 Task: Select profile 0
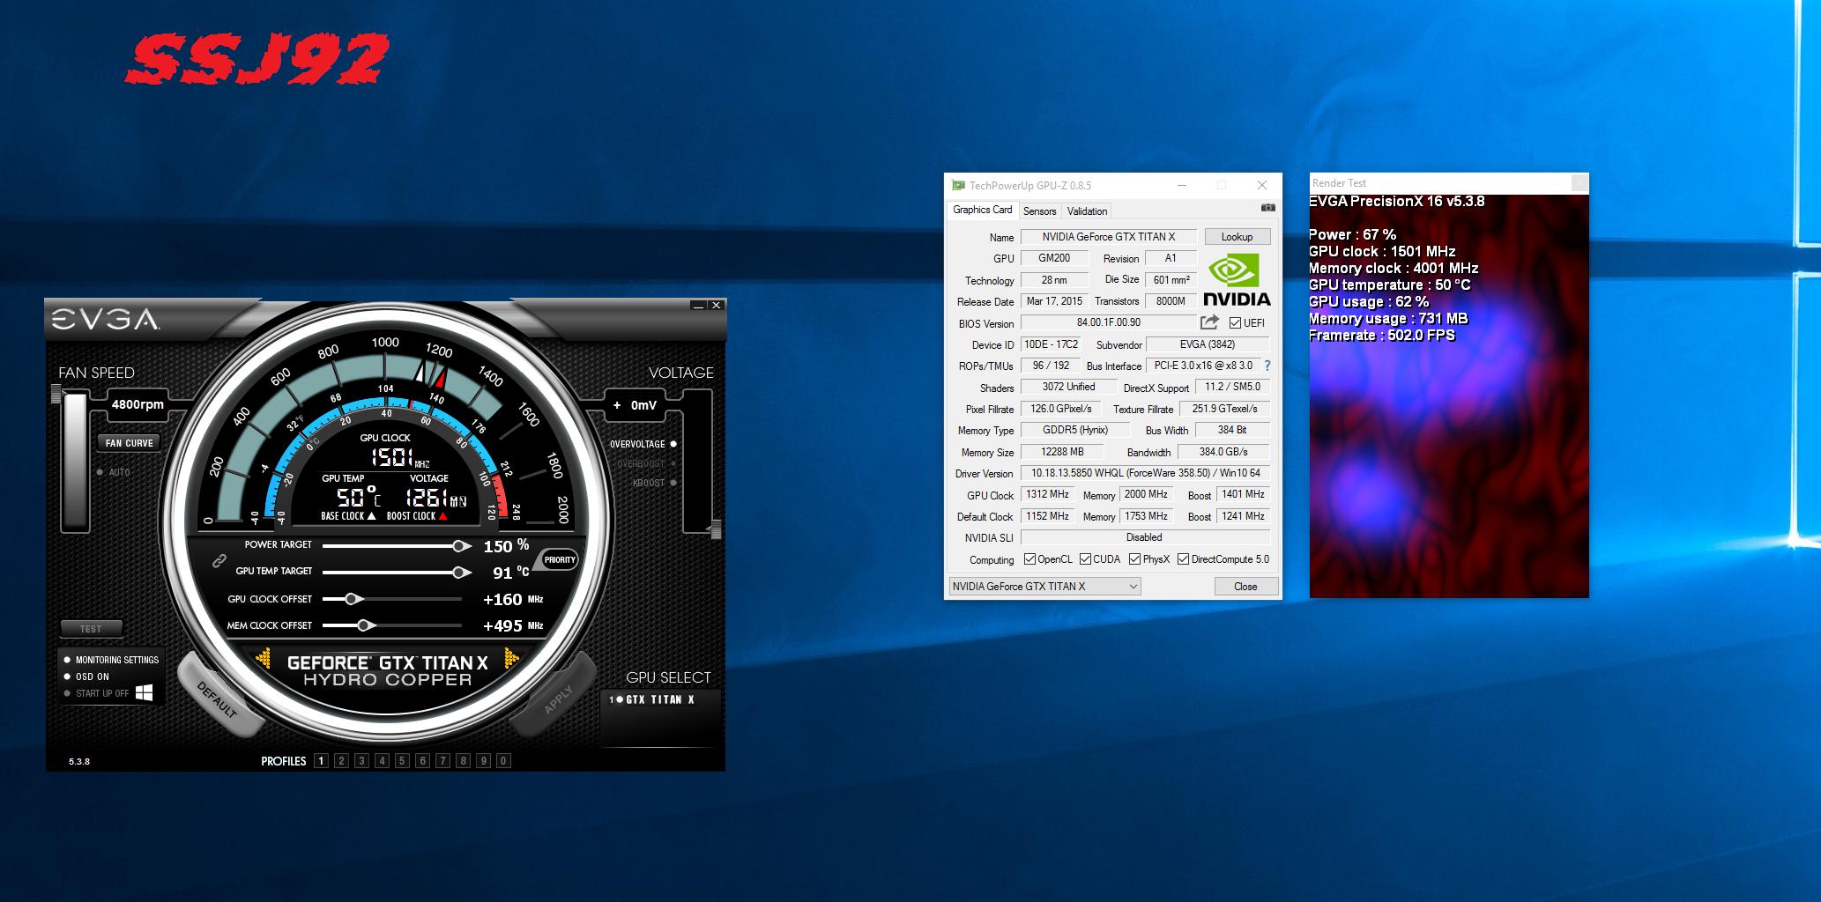[x=503, y=761]
